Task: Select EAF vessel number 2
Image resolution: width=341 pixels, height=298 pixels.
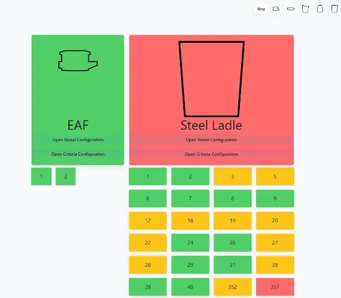Action: 66,177
